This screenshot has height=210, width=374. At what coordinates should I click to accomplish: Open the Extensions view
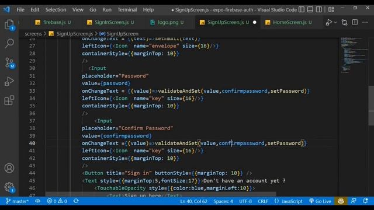9,100
